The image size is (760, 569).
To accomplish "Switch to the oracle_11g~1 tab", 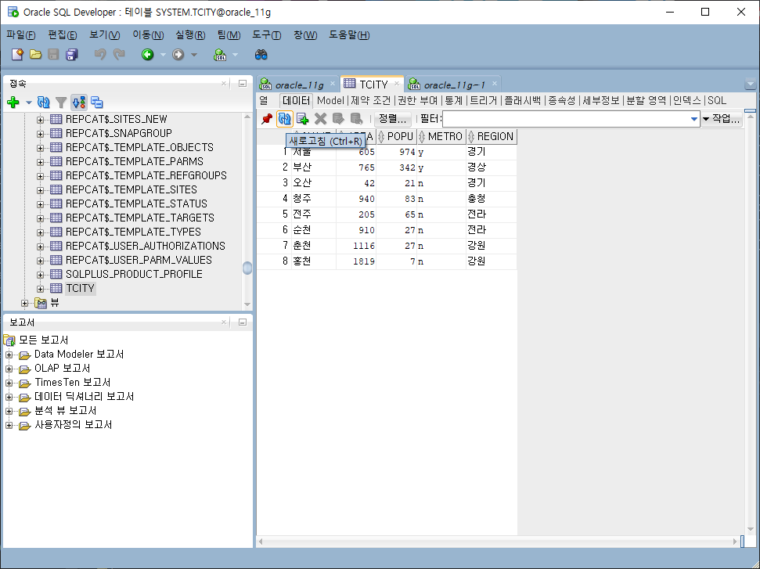I will (454, 85).
